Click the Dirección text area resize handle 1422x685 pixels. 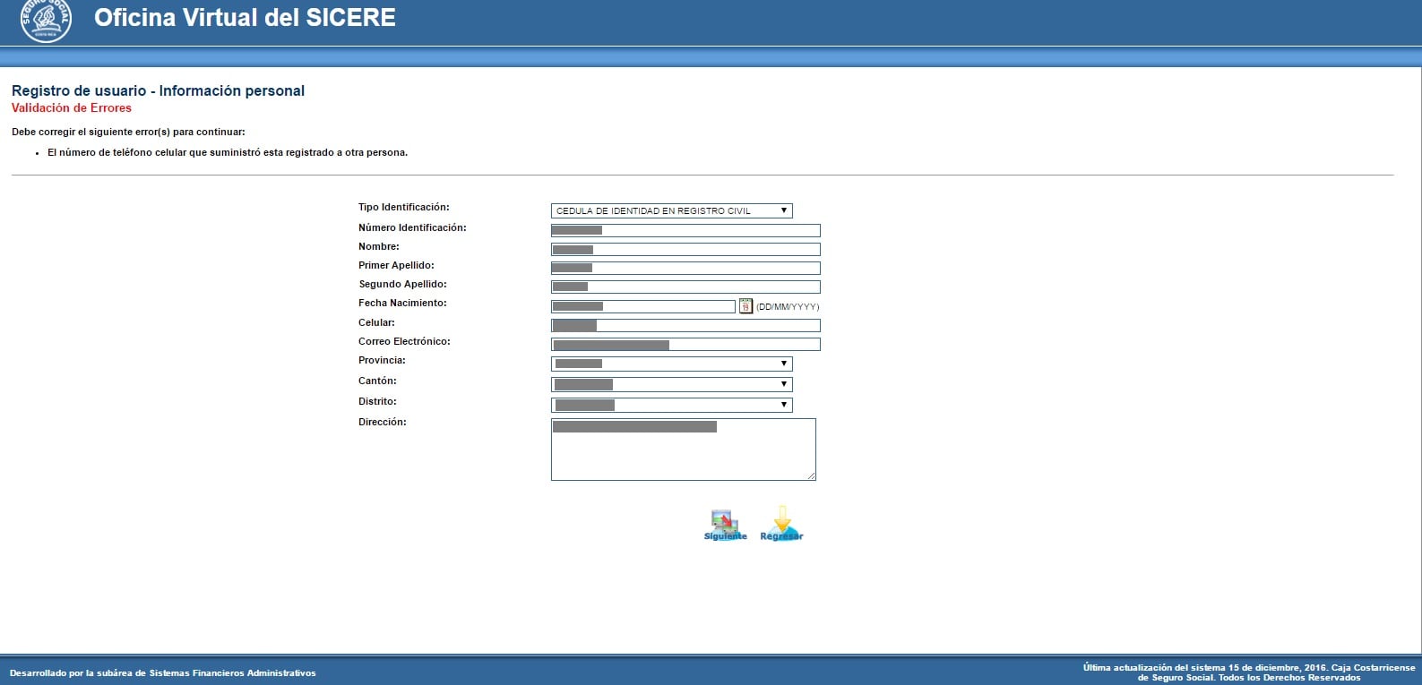811,475
